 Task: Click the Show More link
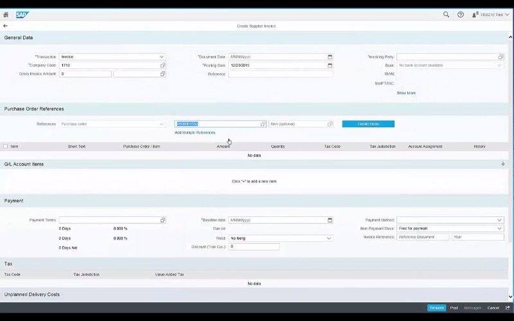(x=405, y=93)
